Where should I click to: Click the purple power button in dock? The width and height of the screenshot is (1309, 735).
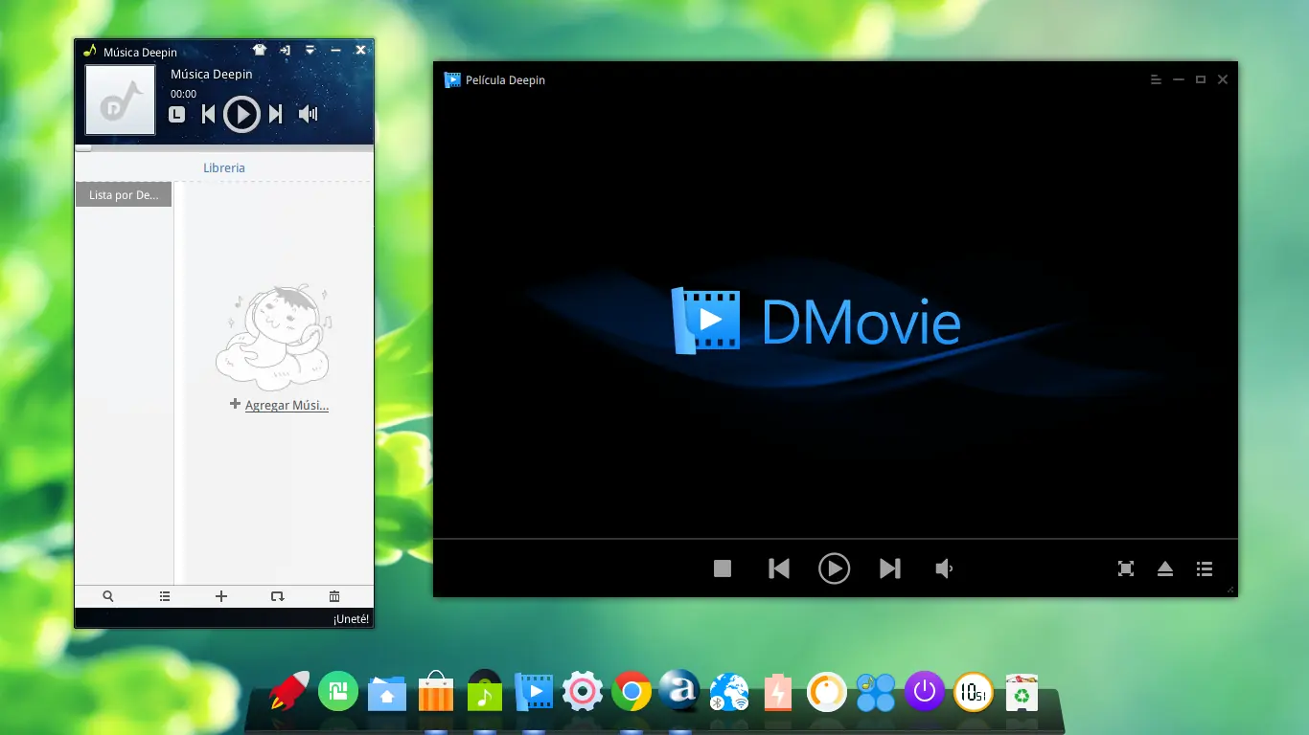(x=924, y=691)
